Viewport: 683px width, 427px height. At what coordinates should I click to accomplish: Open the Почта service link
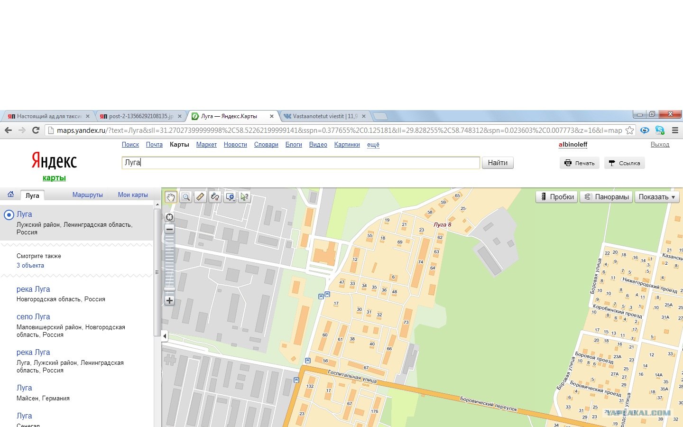pos(154,145)
